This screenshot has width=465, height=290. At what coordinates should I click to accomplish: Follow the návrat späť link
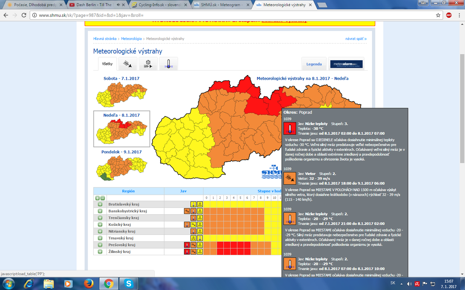356,38
